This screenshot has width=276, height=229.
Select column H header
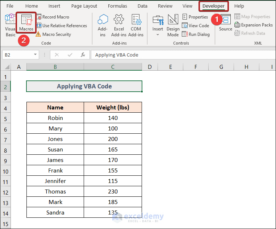[x=246, y=67]
